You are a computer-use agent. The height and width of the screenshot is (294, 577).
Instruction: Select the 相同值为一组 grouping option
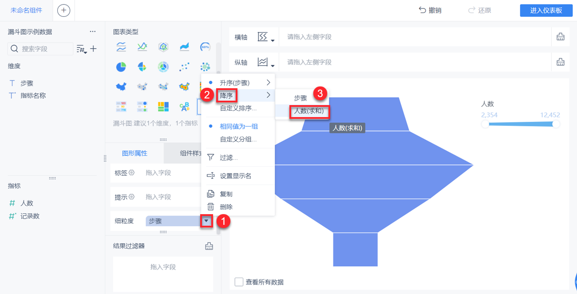[x=238, y=126]
